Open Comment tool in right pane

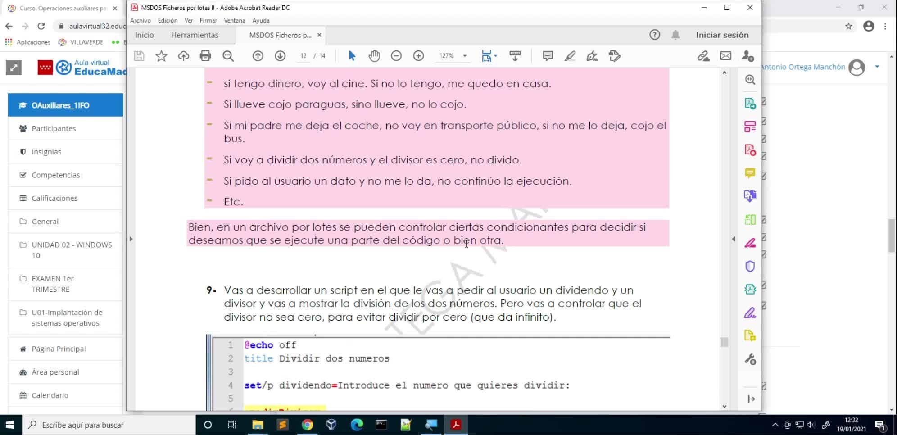tap(750, 173)
